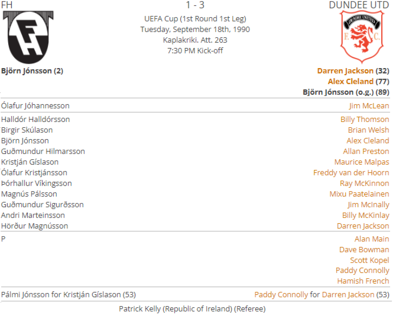
Task: Click Paddy Connolly in the substitution line
Action: 281,295
